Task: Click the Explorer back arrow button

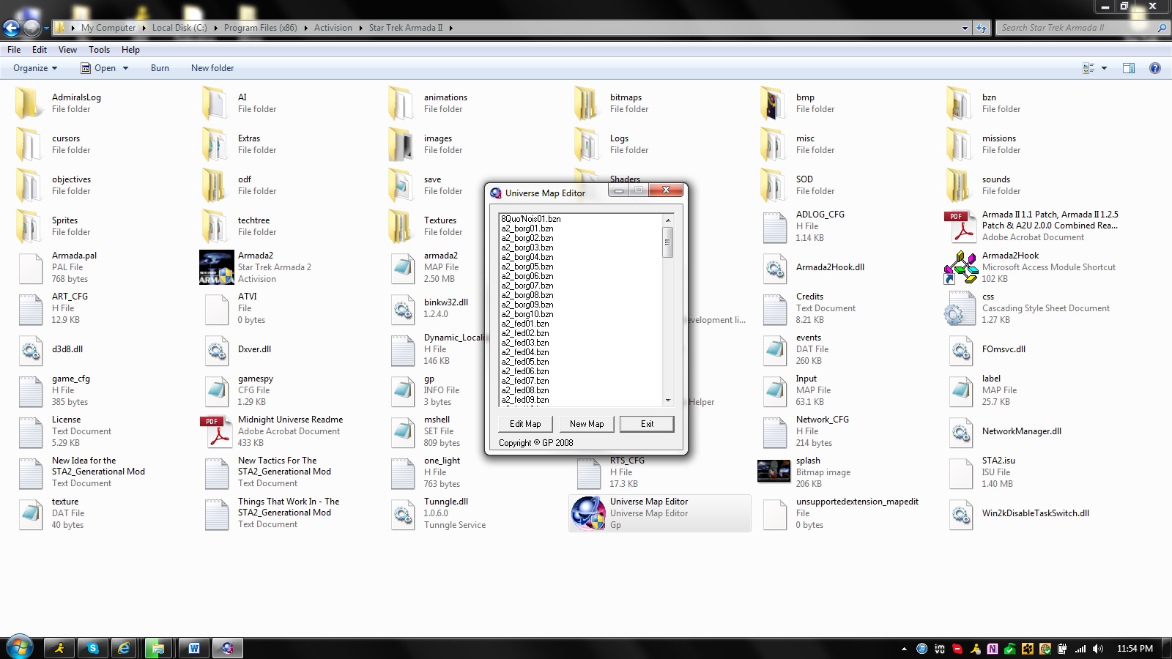Action: (11, 28)
